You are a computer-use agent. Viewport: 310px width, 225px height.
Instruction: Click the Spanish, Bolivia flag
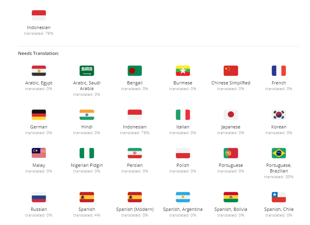pos(231,197)
